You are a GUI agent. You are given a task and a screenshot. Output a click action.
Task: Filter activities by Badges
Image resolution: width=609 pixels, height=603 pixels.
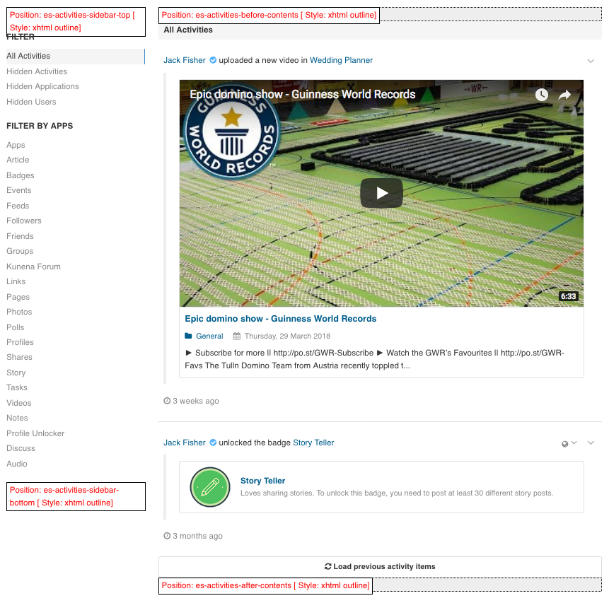pos(21,175)
